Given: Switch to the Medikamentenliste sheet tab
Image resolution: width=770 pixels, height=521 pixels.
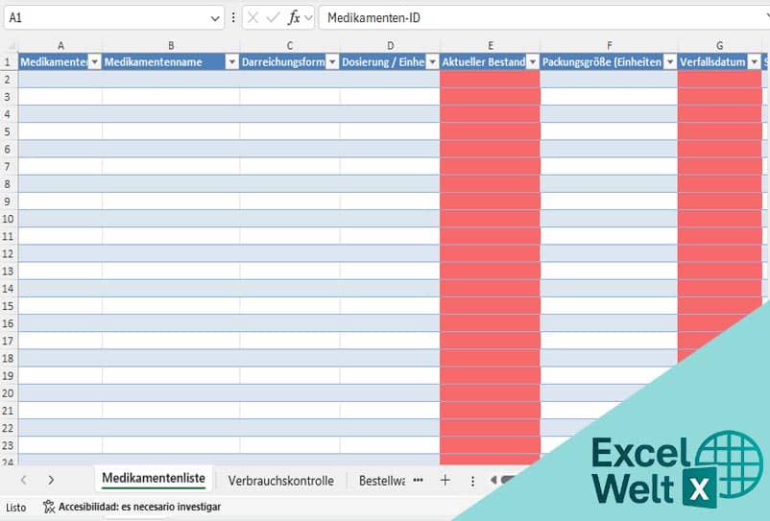Looking at the screenshot, I should 154,479.
